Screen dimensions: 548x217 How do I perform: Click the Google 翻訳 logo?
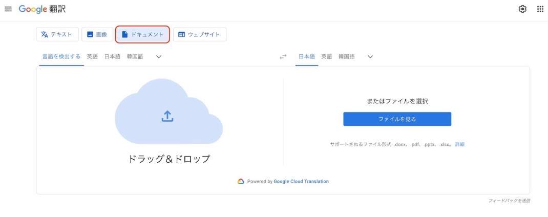(x=42, y=9)
